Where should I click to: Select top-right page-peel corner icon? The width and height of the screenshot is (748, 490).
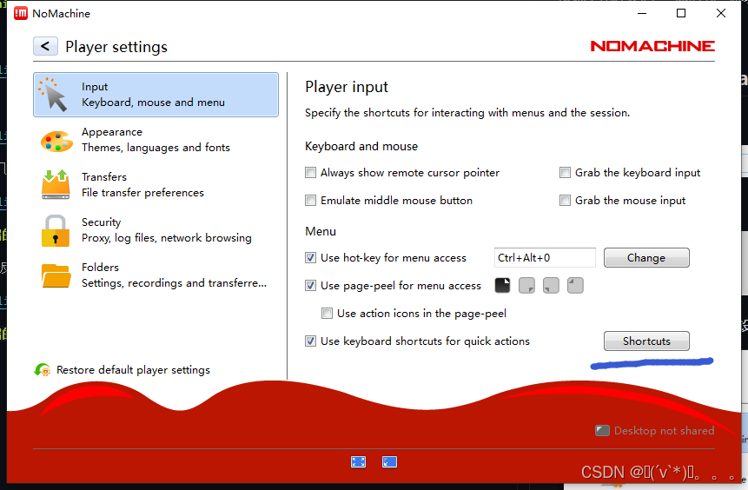(502, 285)
